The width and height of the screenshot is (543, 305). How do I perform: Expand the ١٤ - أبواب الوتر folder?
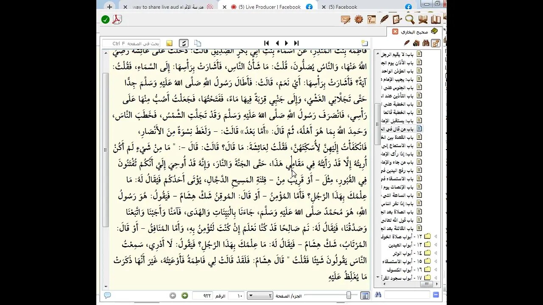(435, 253)
